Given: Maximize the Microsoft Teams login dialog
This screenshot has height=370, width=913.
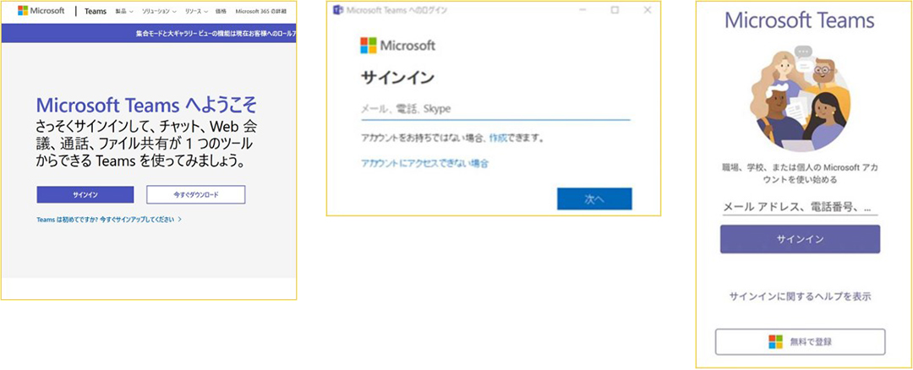Looking at the screenshot, I should pos(615,10).
